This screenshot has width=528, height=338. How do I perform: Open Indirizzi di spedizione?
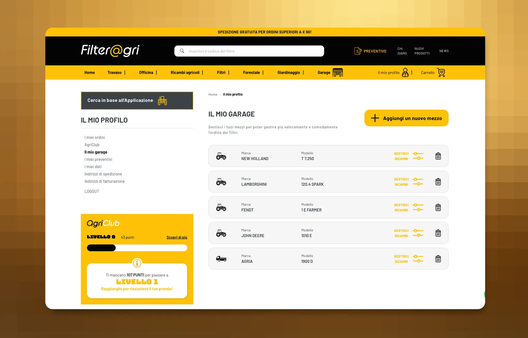pos(103,174)
